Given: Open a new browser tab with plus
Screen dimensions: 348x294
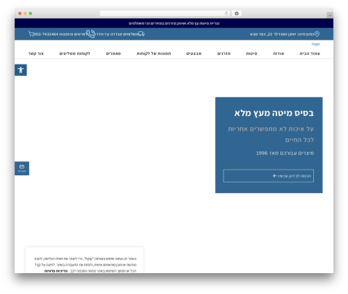Looking at the screenshot, I should tap(330, 15).
